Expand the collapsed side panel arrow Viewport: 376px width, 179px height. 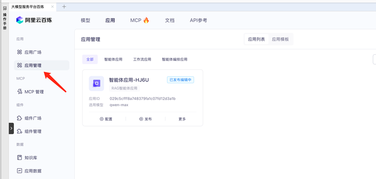click(11, 128)
